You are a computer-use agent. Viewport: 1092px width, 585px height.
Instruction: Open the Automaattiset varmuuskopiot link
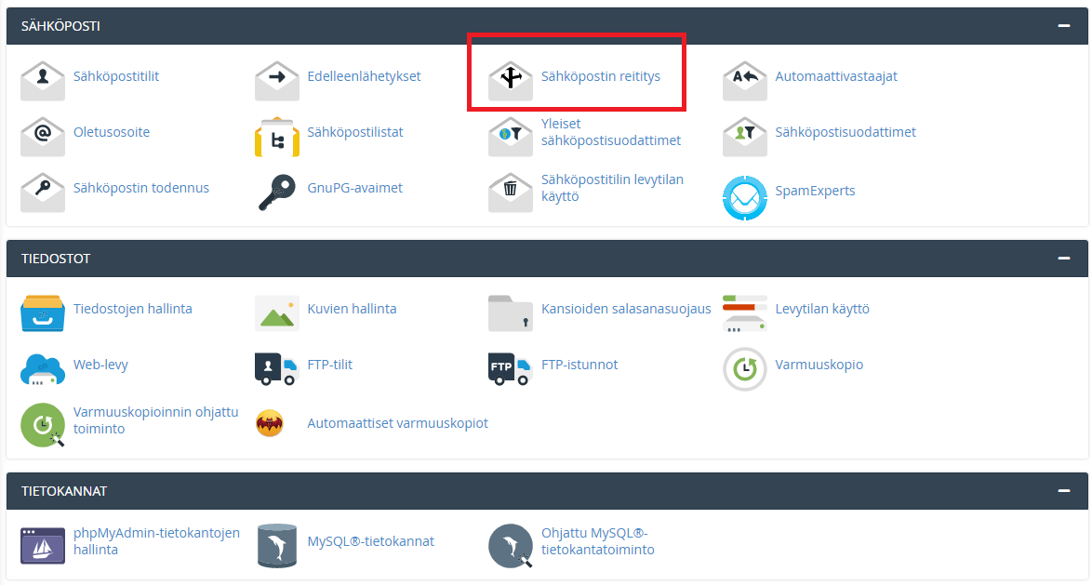(x=398, y=423)
